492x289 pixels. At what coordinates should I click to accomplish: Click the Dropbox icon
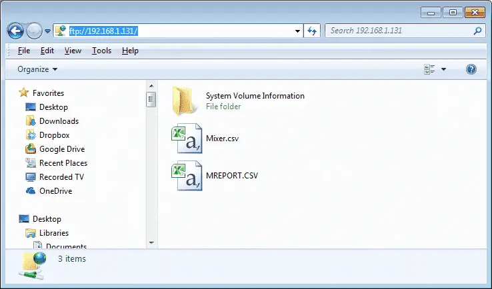tap(31, 135)
